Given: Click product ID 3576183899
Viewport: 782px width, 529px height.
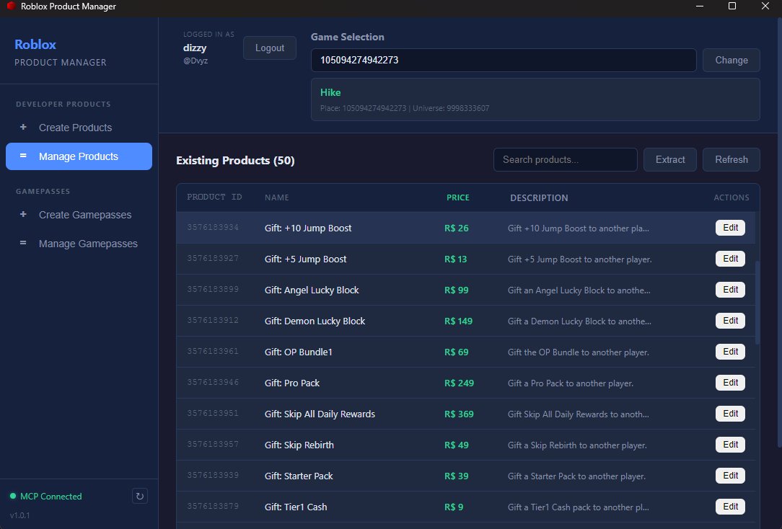Looking at the screenshot, I should click(213, 289).
